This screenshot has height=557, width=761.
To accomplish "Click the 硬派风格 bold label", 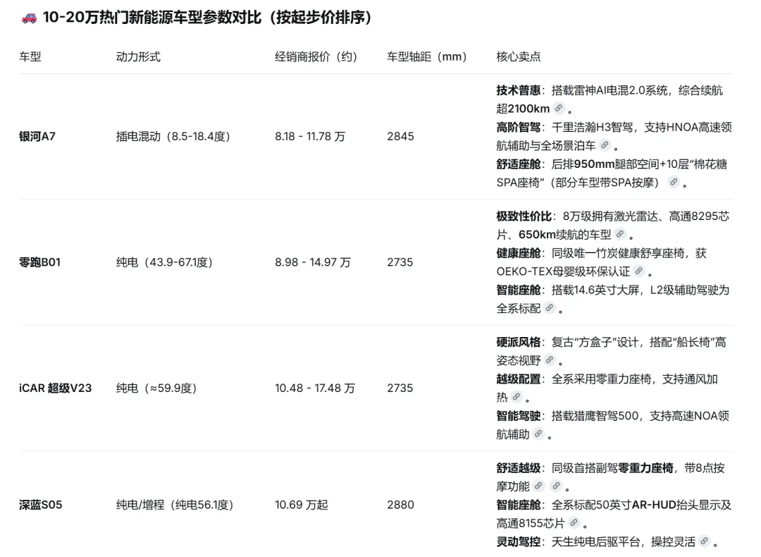I will coord(519,342).
